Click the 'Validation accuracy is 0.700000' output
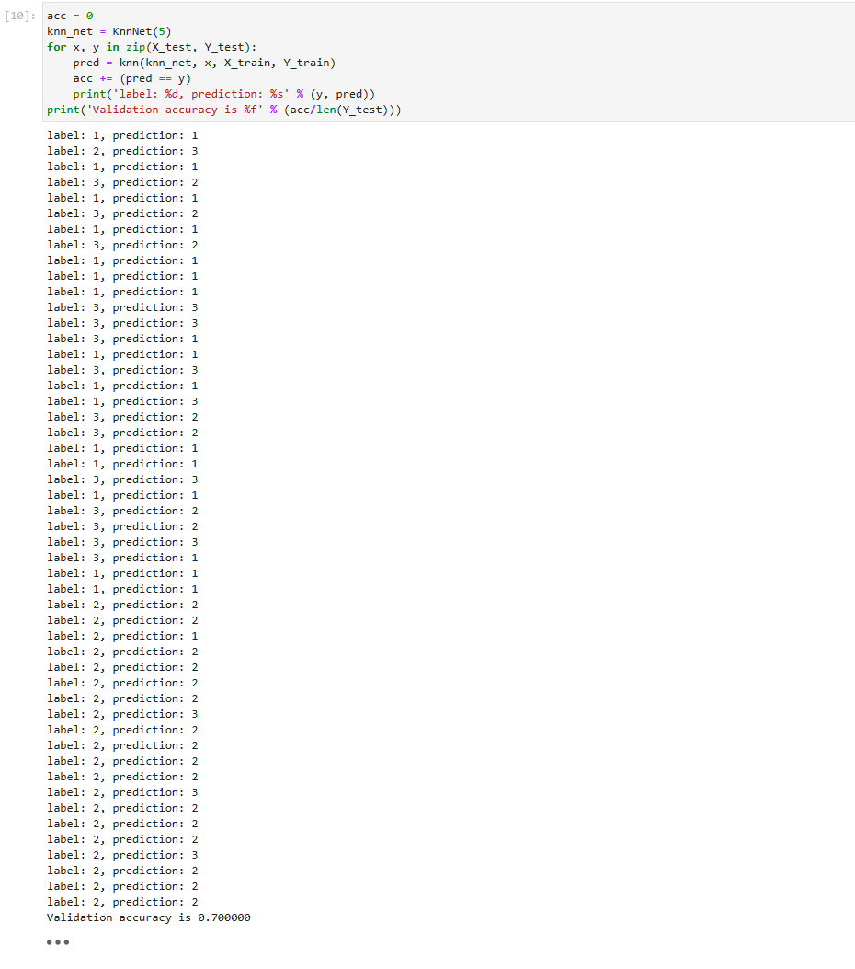Screen dimensions: 855x969 [x=149, y=917]
